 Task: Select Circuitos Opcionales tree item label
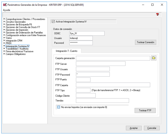tap(16, 22)
